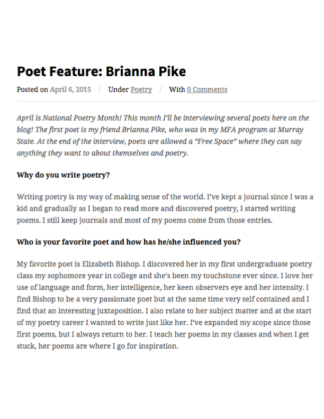
Task: Open the 0 Comments link
Action: (207, 89)
